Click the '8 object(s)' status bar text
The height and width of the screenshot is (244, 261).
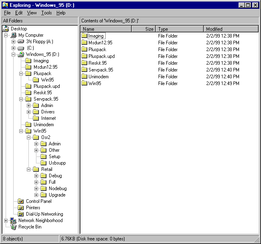tap(13, 239)
